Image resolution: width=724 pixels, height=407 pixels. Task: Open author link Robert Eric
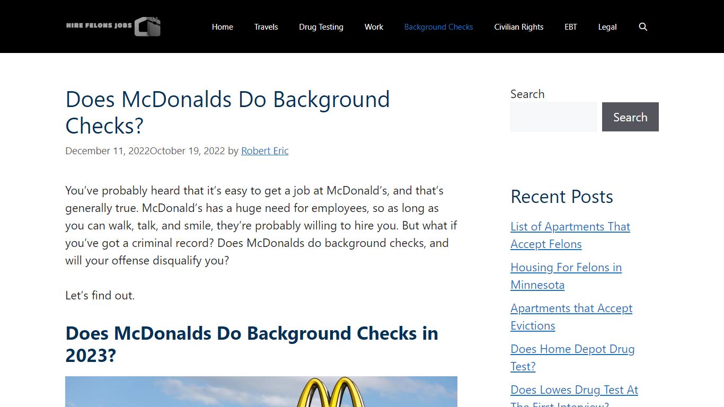[265, 151]
